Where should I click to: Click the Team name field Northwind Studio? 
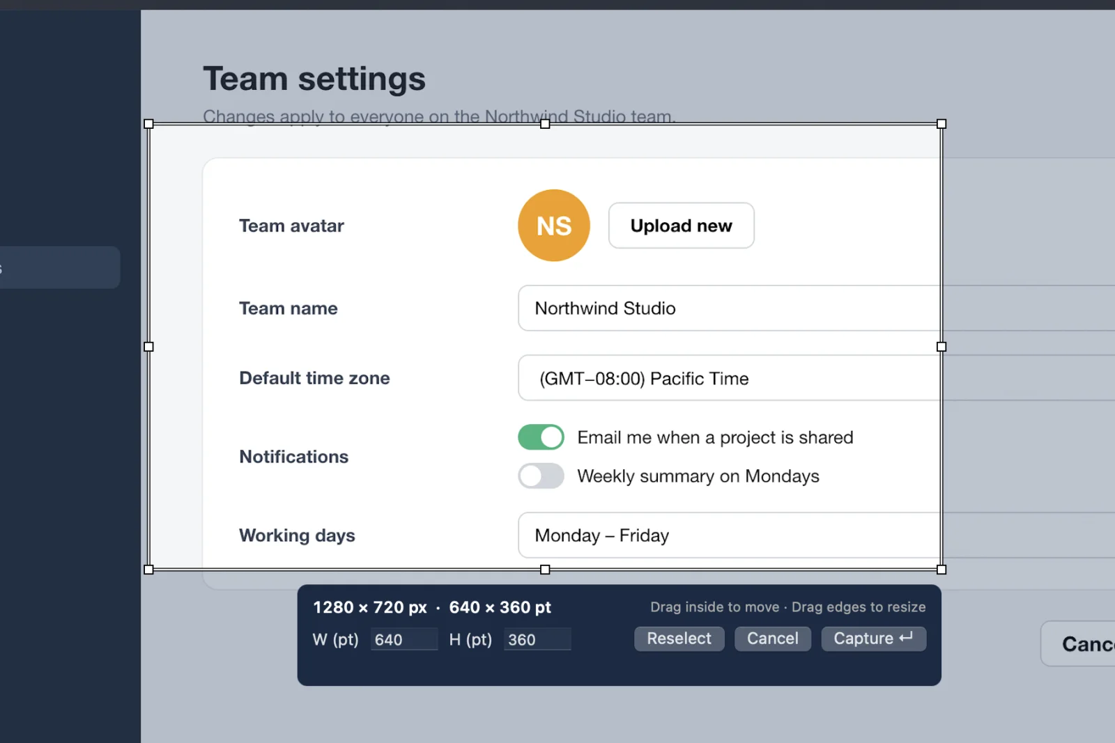[816, 308]
